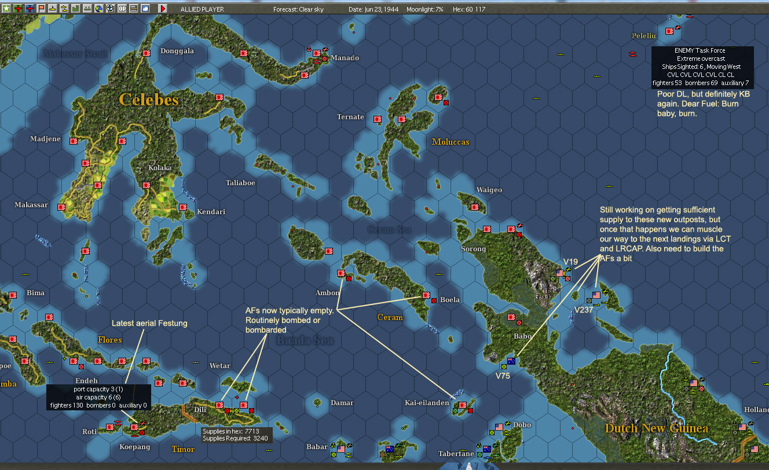Open the orange flag toolbar icon

click(x=41, y=9)
